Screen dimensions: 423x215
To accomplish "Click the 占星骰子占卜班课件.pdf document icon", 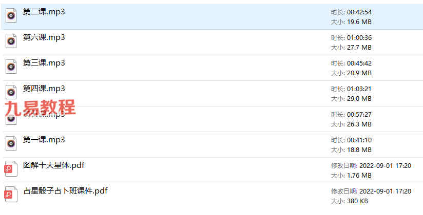I will pos(11,195).
